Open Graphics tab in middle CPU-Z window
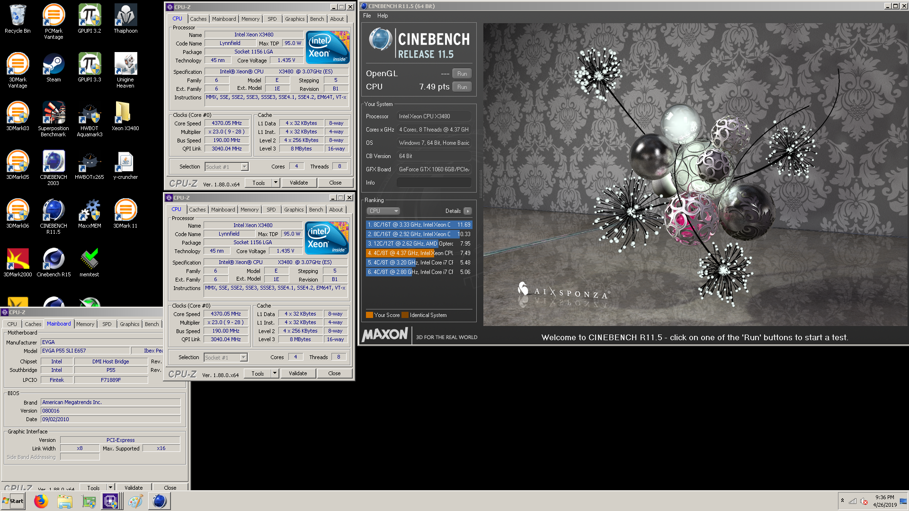This screenshot has height=511, width=909. (294, 210)
